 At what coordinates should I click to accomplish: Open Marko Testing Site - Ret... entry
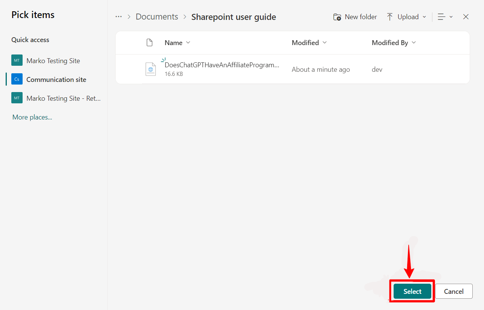[64, 98]
